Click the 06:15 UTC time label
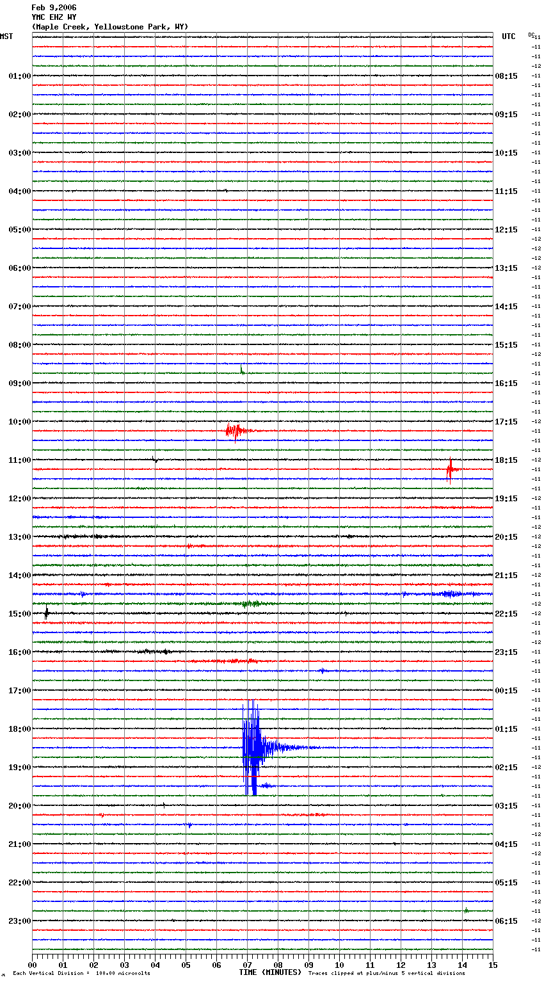This screenshot has height=982, width=544. (506, 921)
